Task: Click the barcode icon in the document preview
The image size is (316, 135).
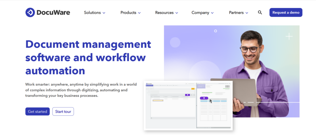Action: 227,87
